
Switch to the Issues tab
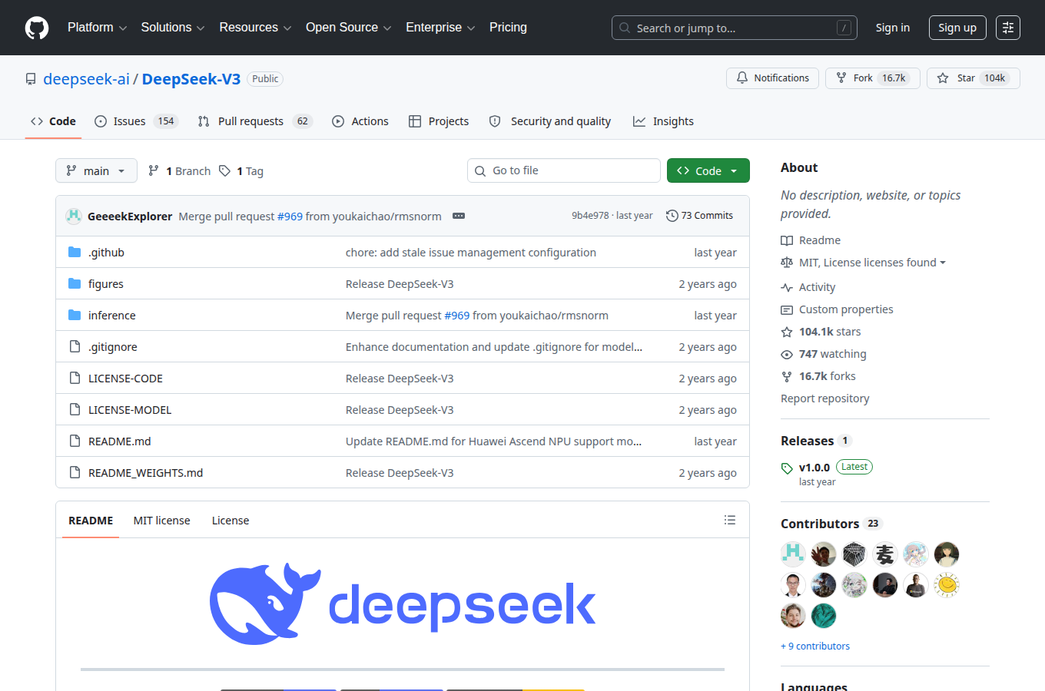coord(136,121)
